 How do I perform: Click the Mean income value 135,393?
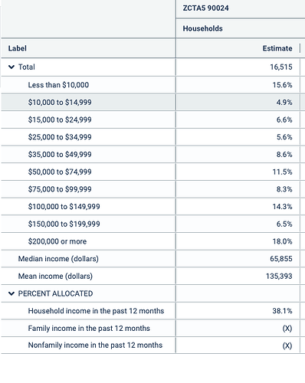click(x=279, y=276)
